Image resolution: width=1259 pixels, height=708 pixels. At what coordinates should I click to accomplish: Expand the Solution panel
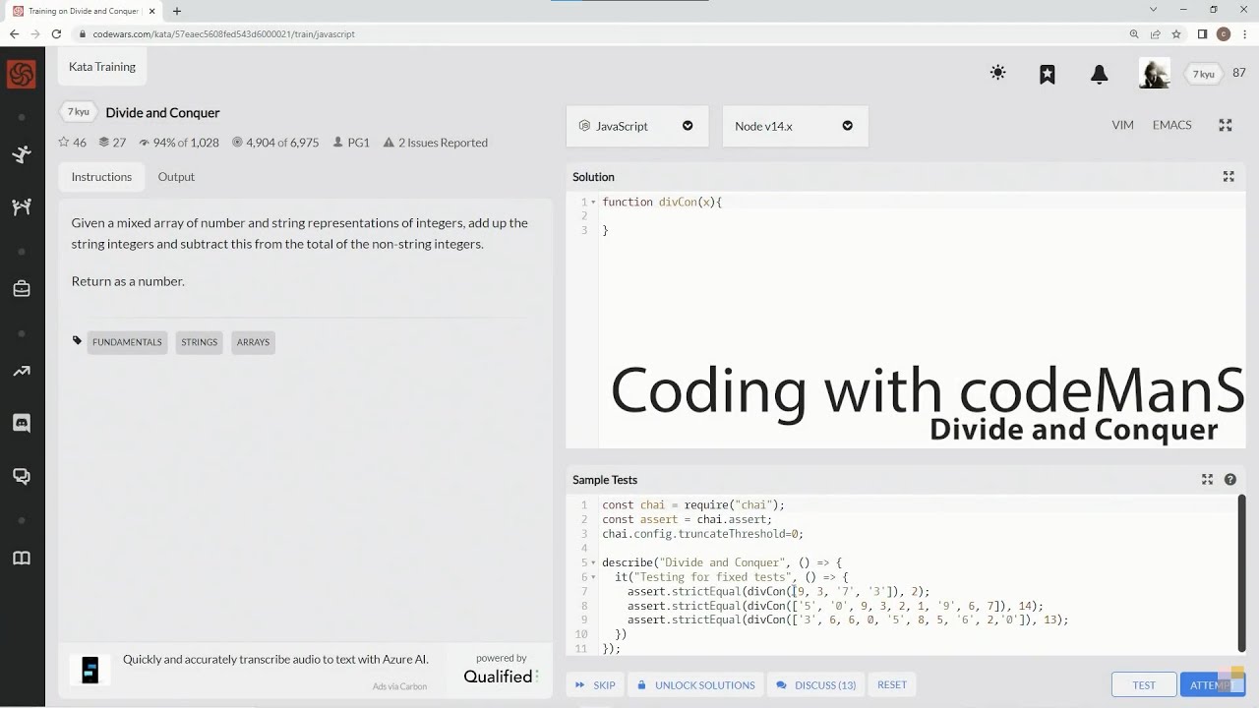pos(1229,176)
